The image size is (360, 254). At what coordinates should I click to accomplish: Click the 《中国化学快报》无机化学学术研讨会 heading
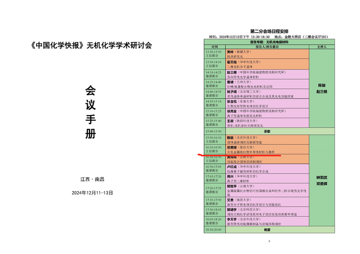click(x=92, y=45)
